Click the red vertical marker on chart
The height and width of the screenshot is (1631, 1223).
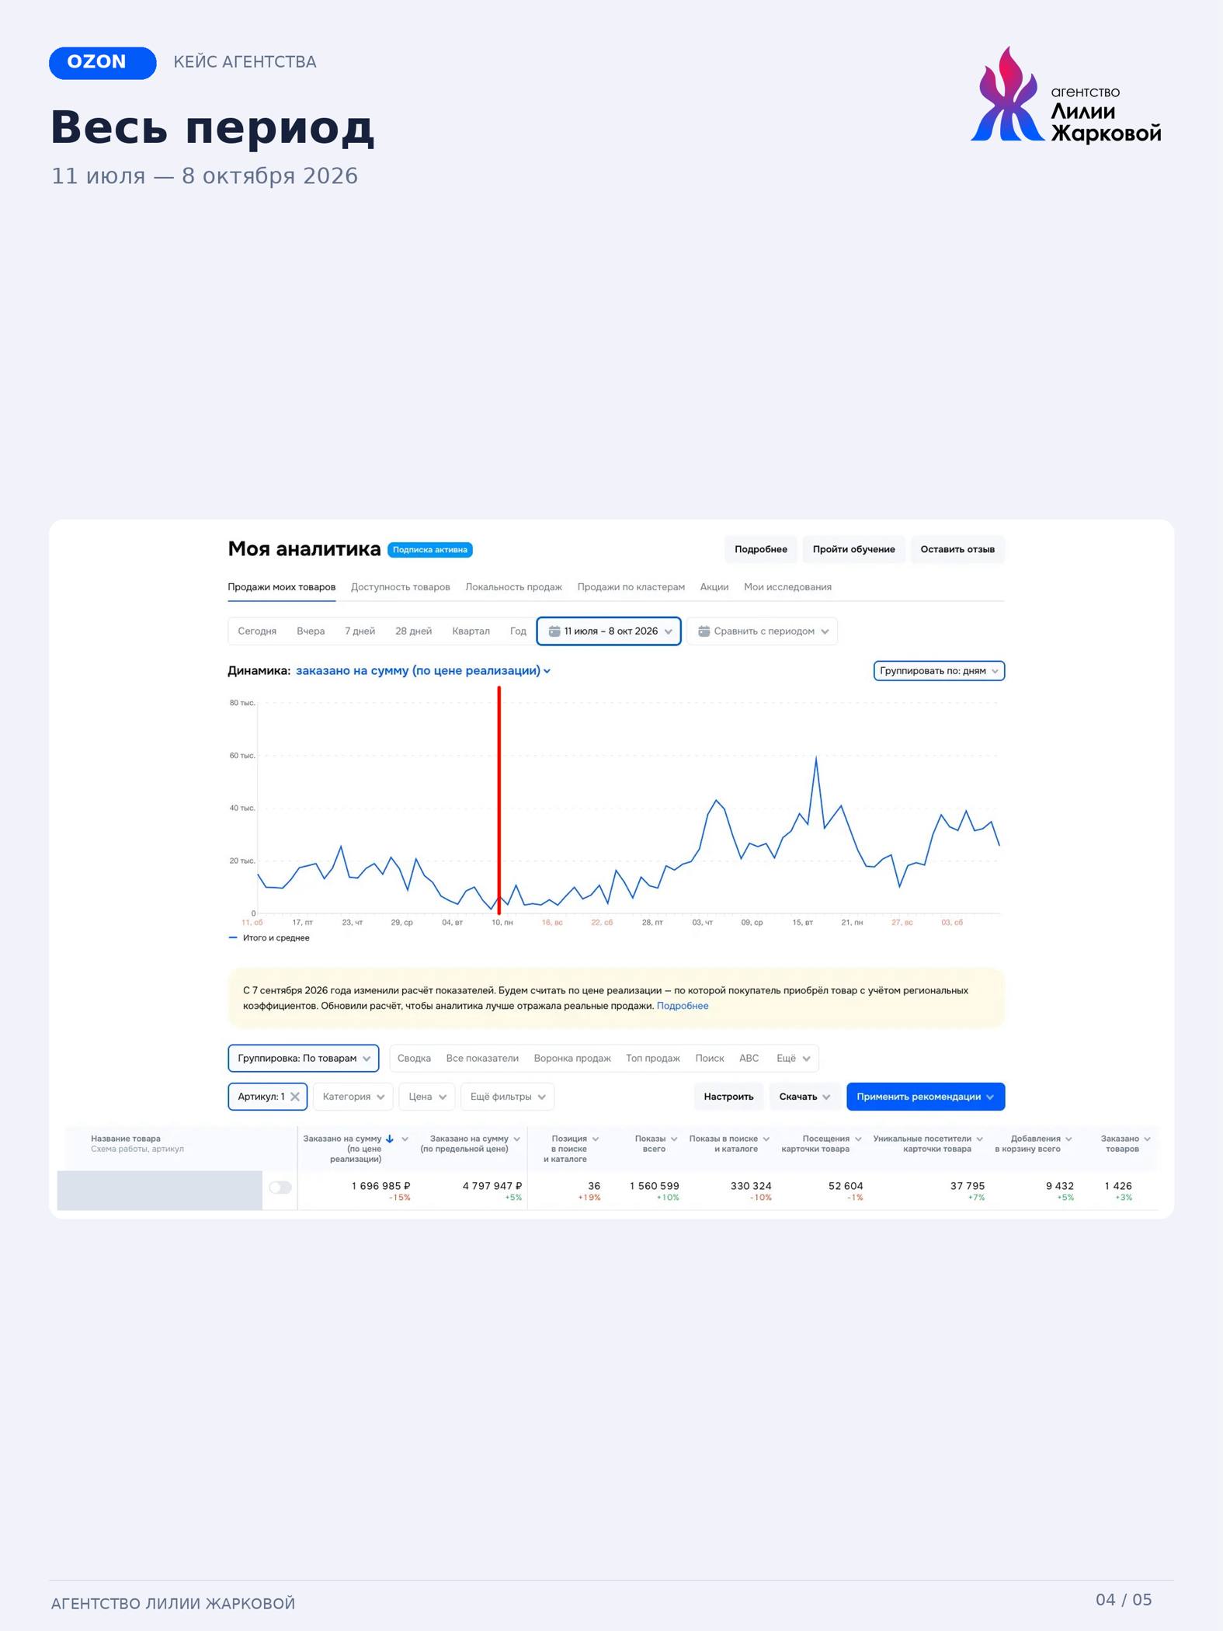coord(499,800)
